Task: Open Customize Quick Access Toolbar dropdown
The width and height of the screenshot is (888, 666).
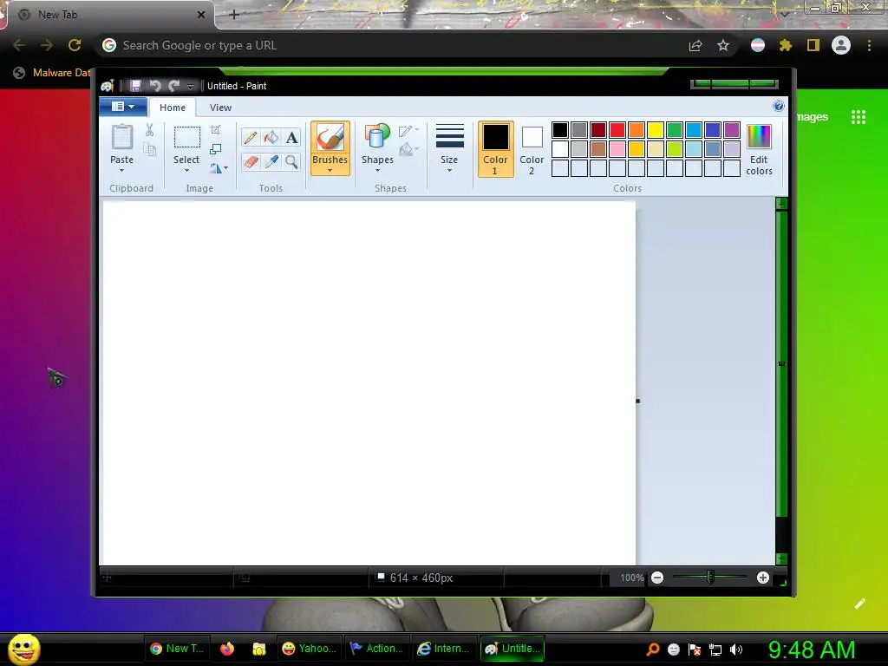Action: (190, 87)
